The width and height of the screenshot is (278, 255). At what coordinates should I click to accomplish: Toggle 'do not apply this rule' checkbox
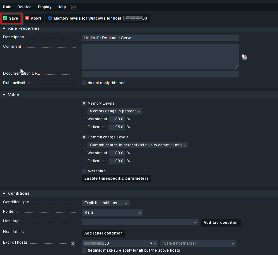pos(84,83)
